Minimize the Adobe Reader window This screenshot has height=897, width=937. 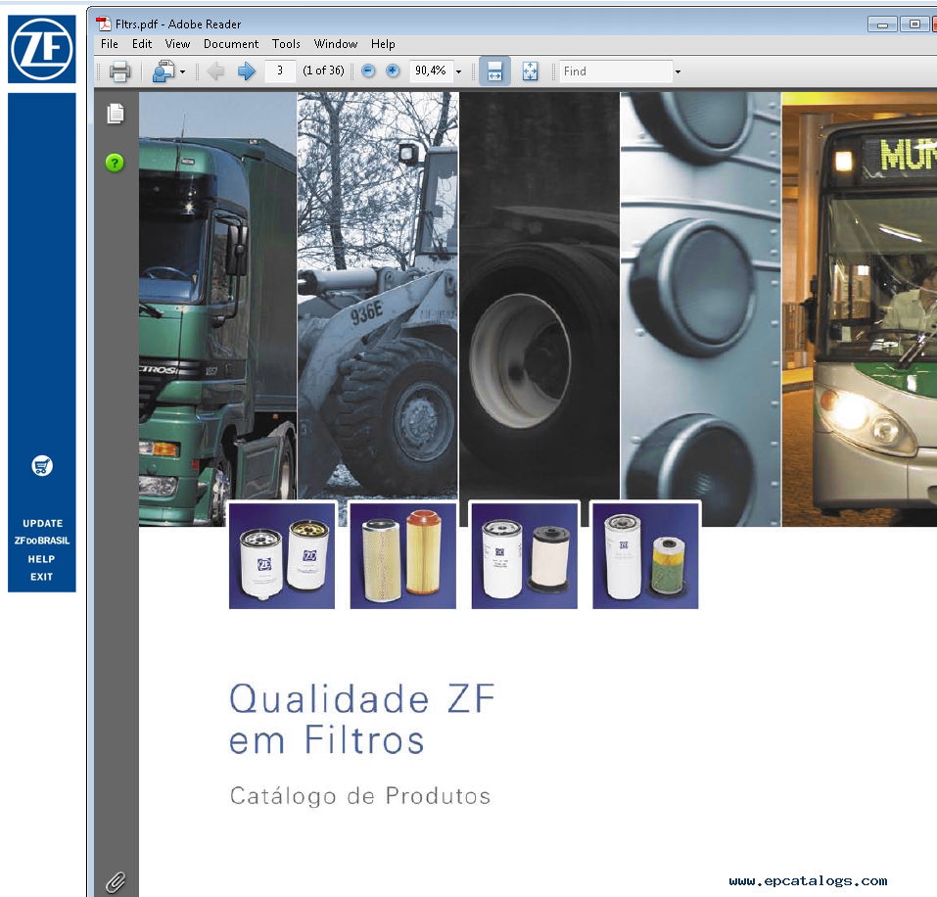(882, 24)
